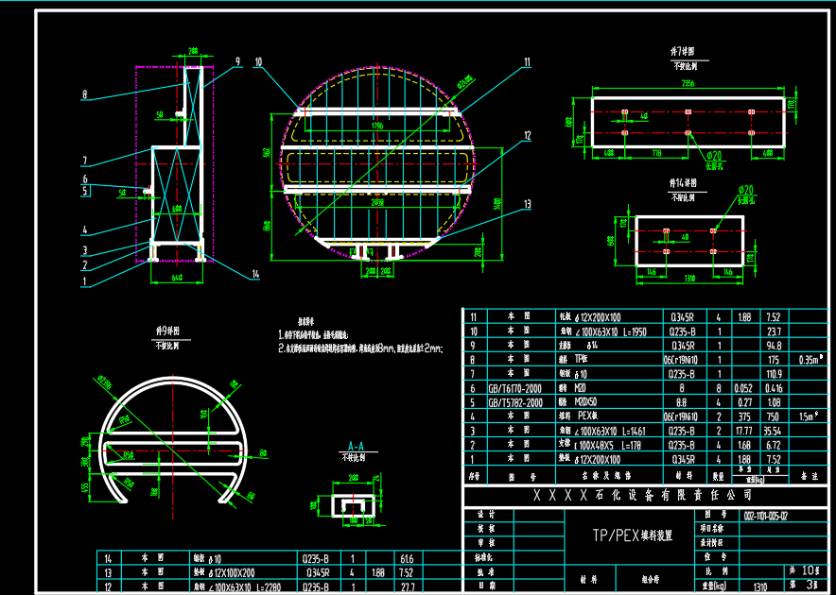Viewport: 836px width, 595px height.
Task: Click the 1310 dimension under detail 14
Action: coord(690,280)
